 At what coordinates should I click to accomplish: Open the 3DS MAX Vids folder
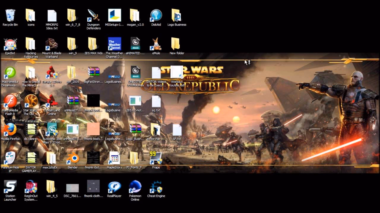(94, 44)
